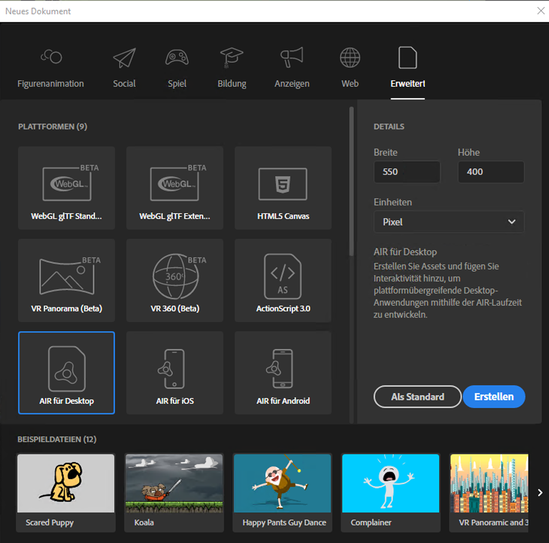Switch to the Spiel category tab

click(177, 66)
